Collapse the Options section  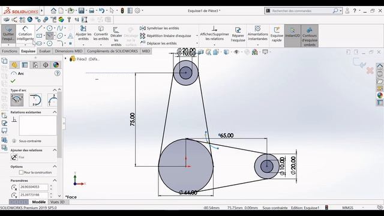pos(55,166)
